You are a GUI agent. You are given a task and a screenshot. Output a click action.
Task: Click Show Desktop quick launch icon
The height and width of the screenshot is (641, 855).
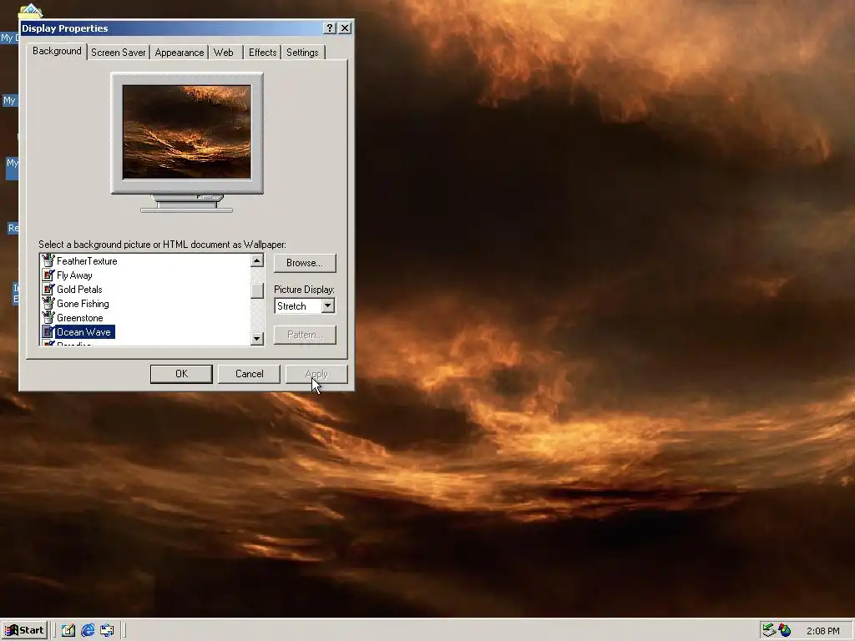click(x=68, y=630)
